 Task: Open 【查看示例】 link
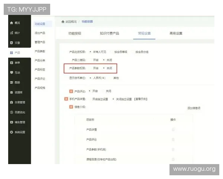(141, 99)
